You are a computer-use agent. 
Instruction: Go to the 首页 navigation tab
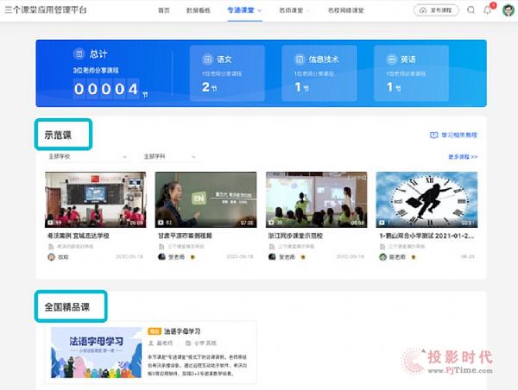pyautogui.click(x=164, y=10)
